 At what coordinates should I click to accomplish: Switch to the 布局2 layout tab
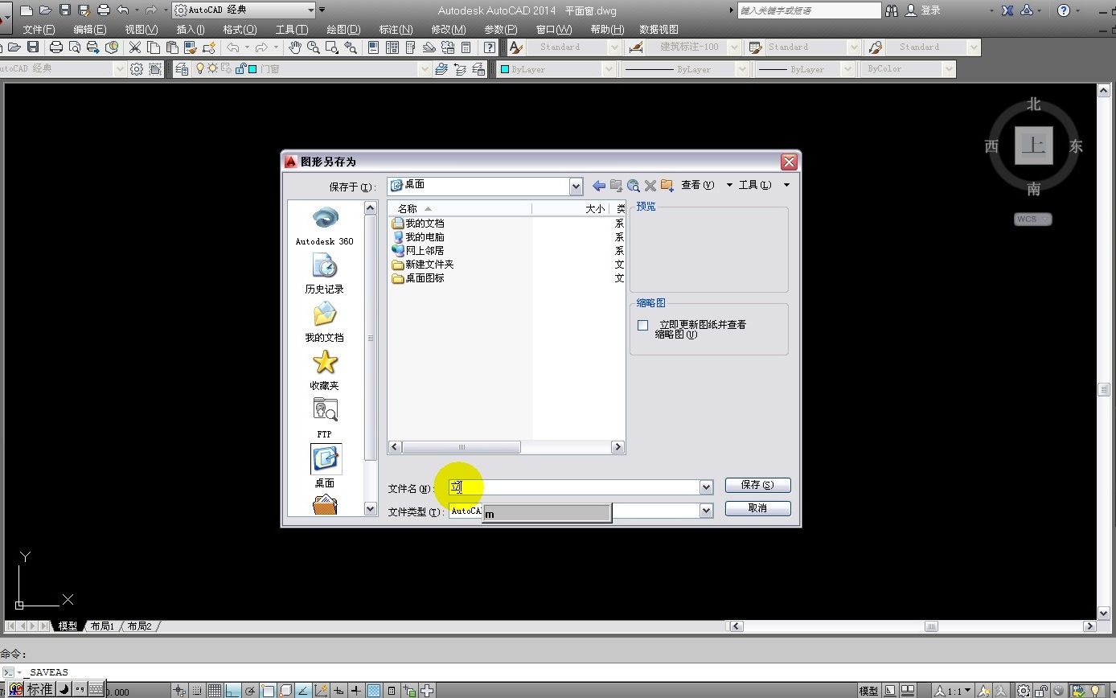(139, 626)
